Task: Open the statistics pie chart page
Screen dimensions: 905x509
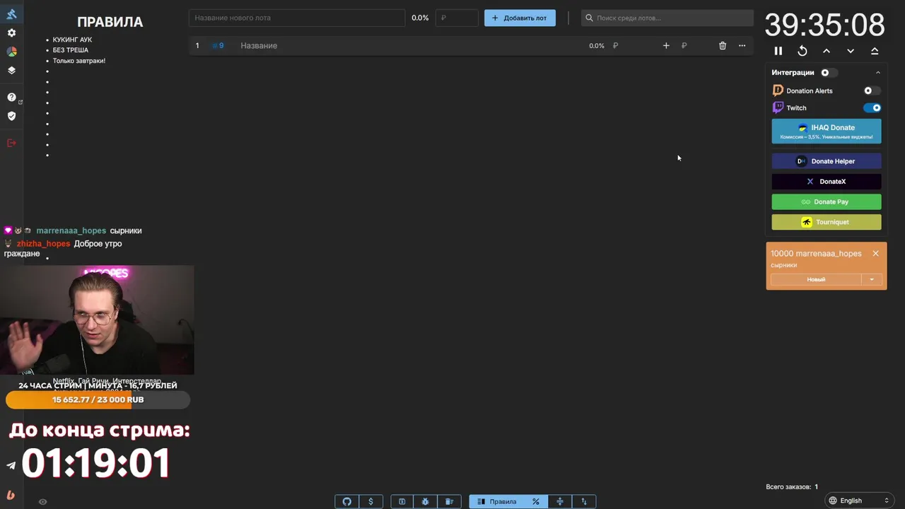Action: pos(11,52)
